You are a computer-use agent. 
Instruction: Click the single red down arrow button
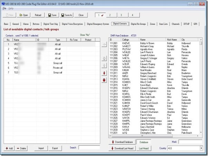[104, 73]
